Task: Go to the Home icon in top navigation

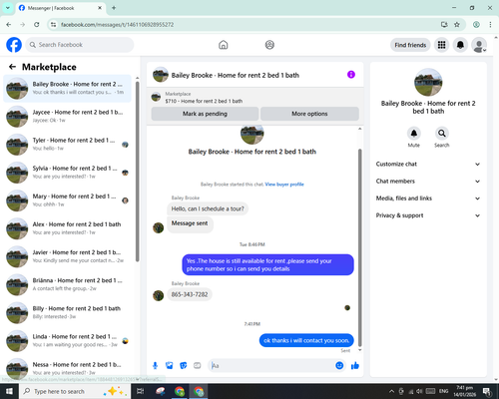Action: (x=224, y=45)
